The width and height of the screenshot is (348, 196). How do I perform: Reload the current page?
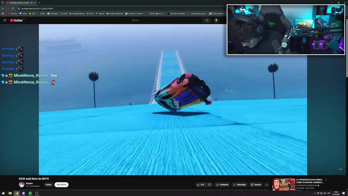13,8
